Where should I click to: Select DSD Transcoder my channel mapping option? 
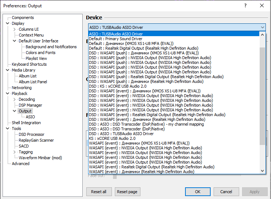(147, 124)
